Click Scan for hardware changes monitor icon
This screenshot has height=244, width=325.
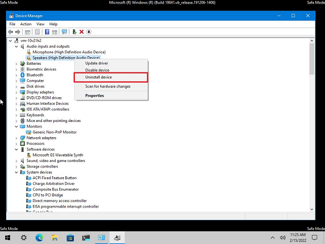[x=64, y=32]
